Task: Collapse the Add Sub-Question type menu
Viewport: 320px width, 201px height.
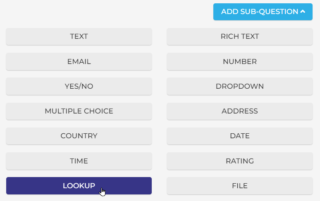Action: coord(263,12)
